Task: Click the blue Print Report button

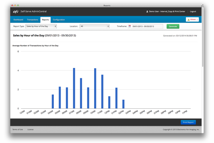Action: pos(188,122)
